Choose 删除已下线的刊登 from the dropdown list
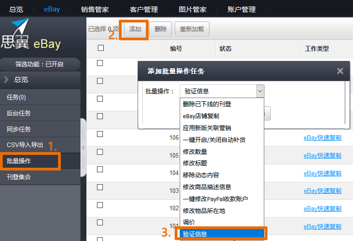 point(222,104)
